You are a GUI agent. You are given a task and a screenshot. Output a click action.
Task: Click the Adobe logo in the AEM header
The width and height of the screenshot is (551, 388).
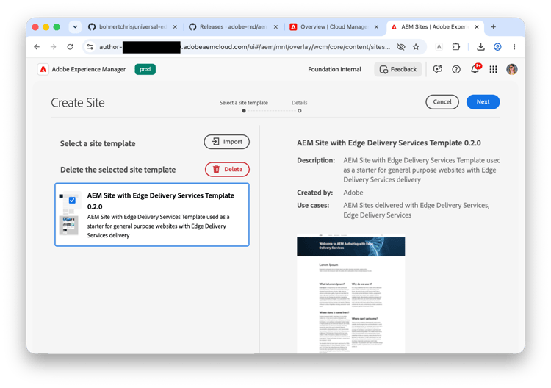coord(43,69)
